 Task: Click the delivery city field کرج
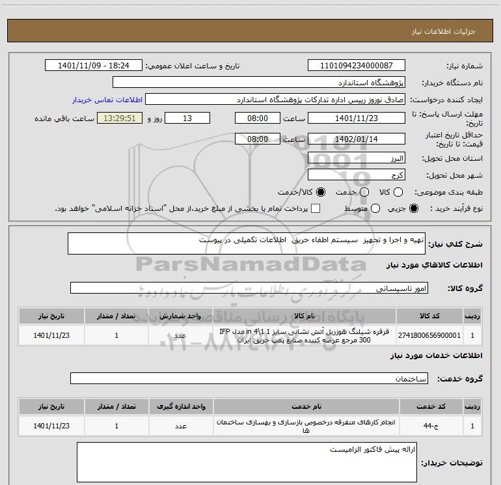click(x=357, y=174)
